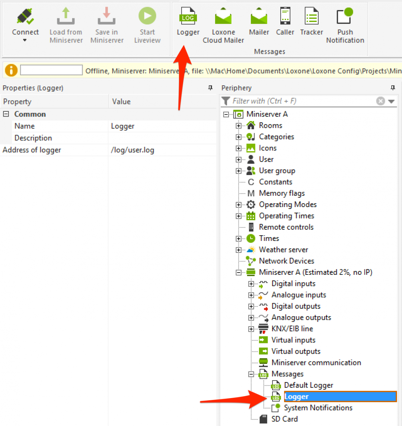The width and height of the screenshot is (402, 426).
Task: Collapse the Common property group
Action: click(x=6, y=114)
